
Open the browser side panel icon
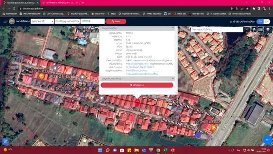pyautogui.click(x=259, y=9)
